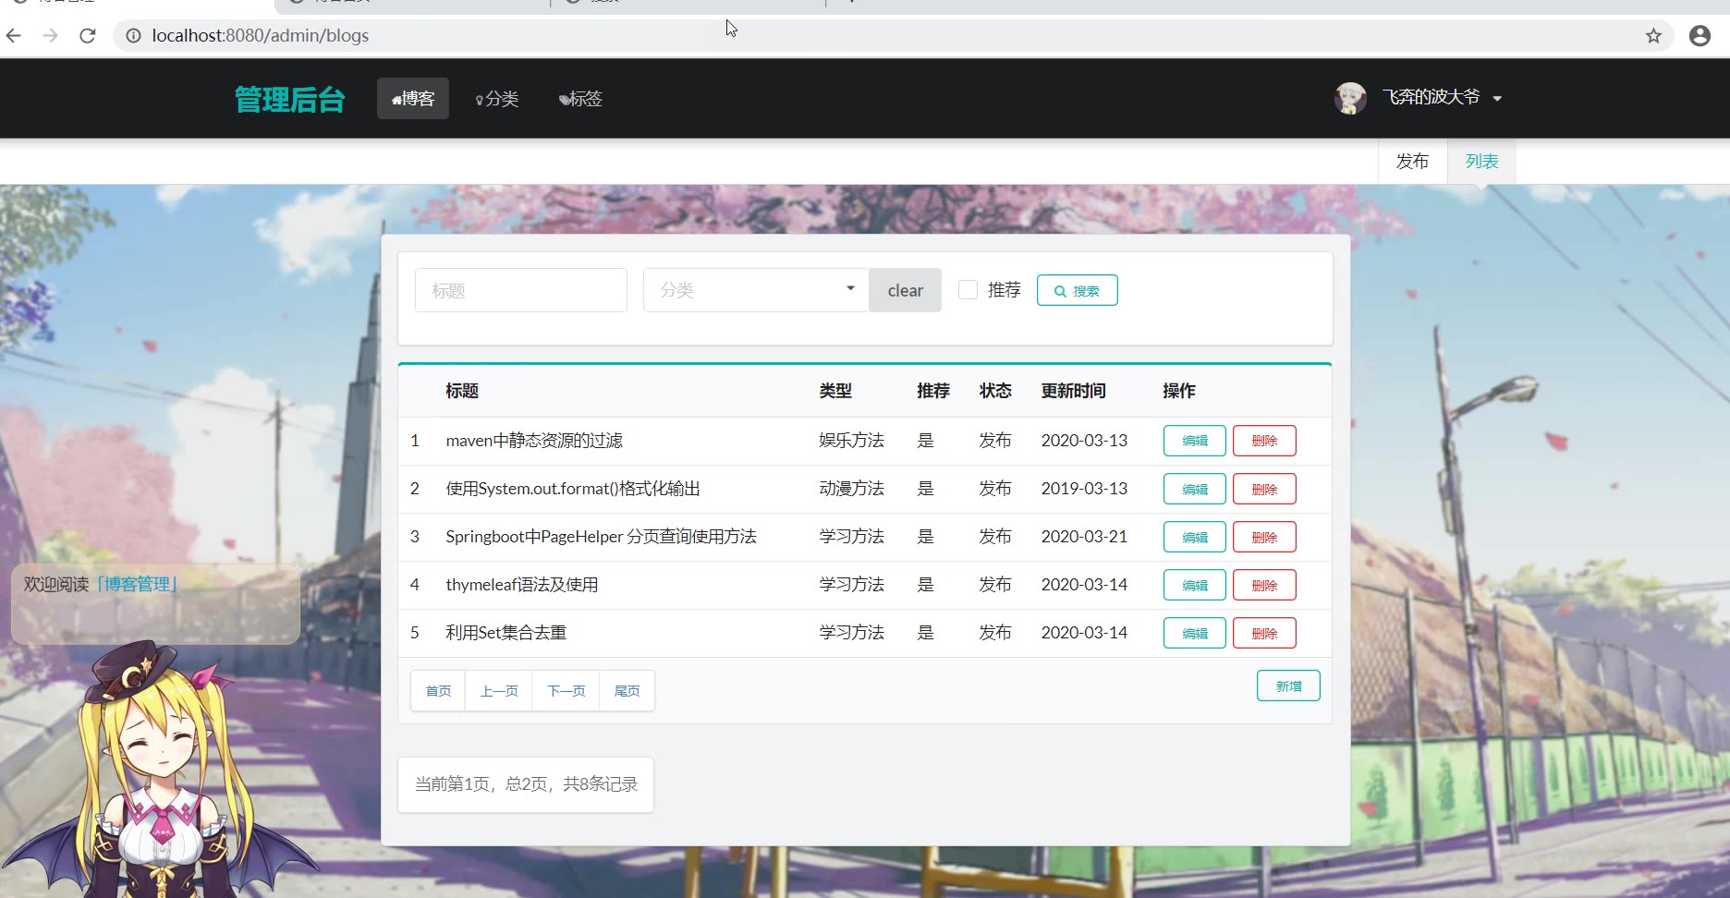Edit the thymeleaf语法及使用 blog

pyautogui.click(x=1195, y=585)
